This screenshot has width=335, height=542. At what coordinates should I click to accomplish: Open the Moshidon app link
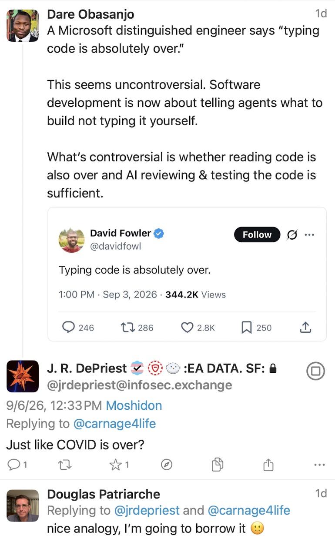click(134, 405)
